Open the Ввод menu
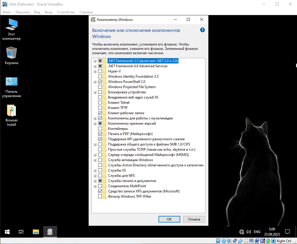The width and height of the screenshot is (297, 244). tap(48, 12)
